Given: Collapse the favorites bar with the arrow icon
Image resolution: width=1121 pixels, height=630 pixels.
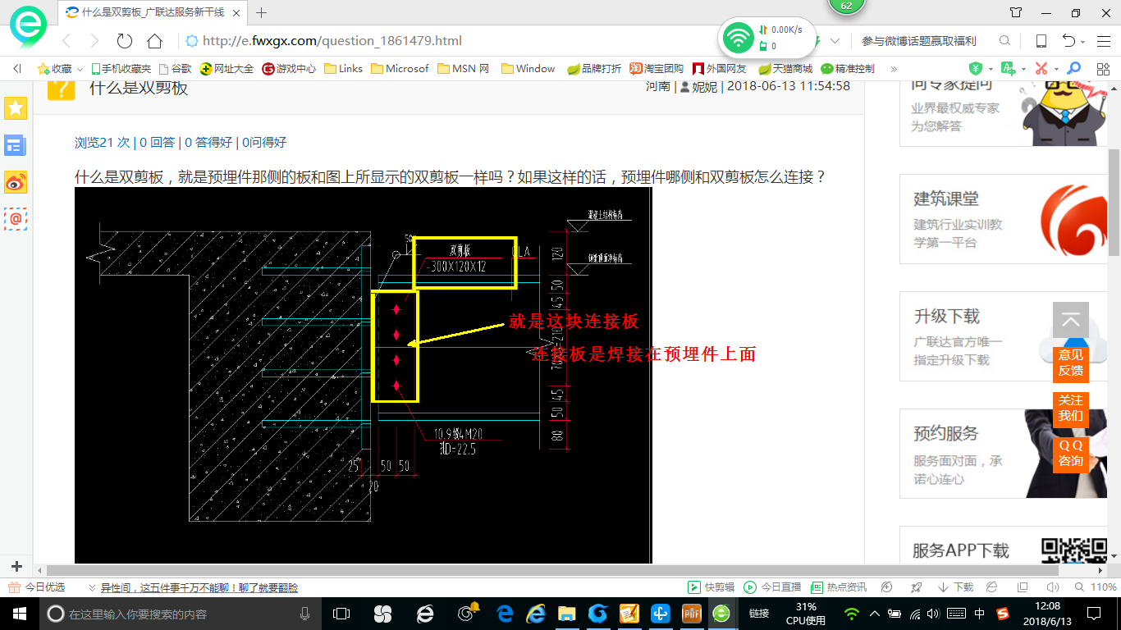Looking at the screenshot, I should tap(17, 69).
